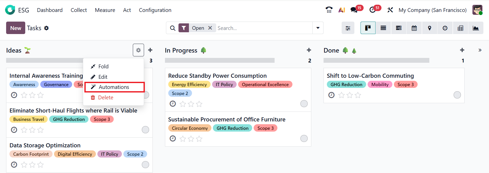Switch to calendar view icon
489x173 pixels.
pyautogui.click(x=414, y=28)
